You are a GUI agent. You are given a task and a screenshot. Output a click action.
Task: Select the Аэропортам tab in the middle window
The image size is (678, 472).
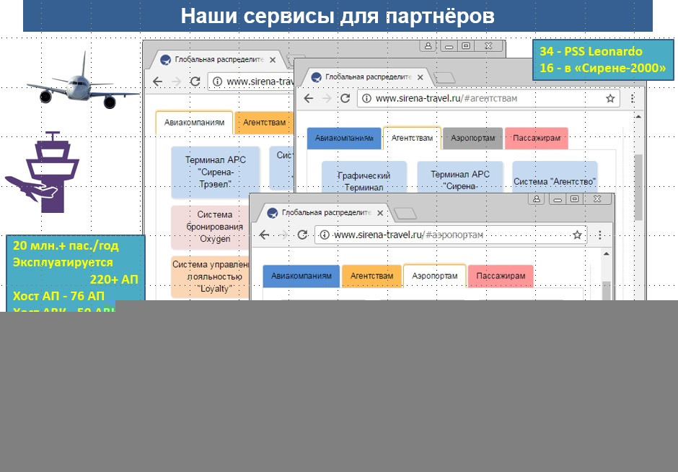(472, 138)
